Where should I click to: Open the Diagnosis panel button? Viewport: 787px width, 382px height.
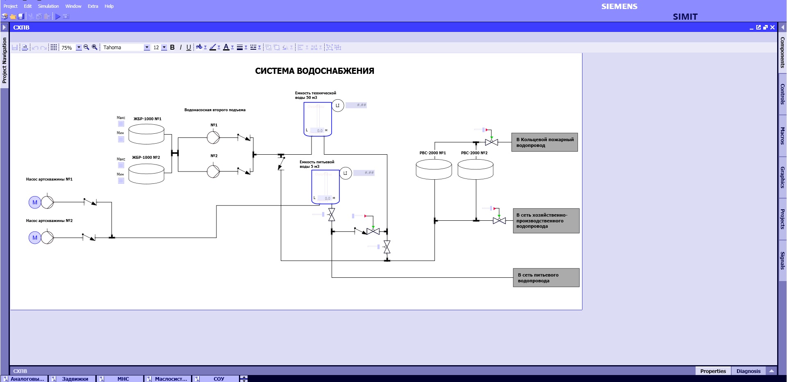[x=748, y=371]
